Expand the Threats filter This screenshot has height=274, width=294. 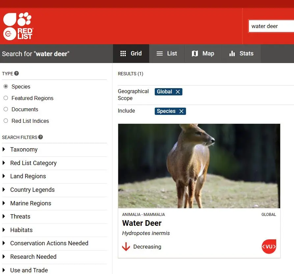click(54, 217)
